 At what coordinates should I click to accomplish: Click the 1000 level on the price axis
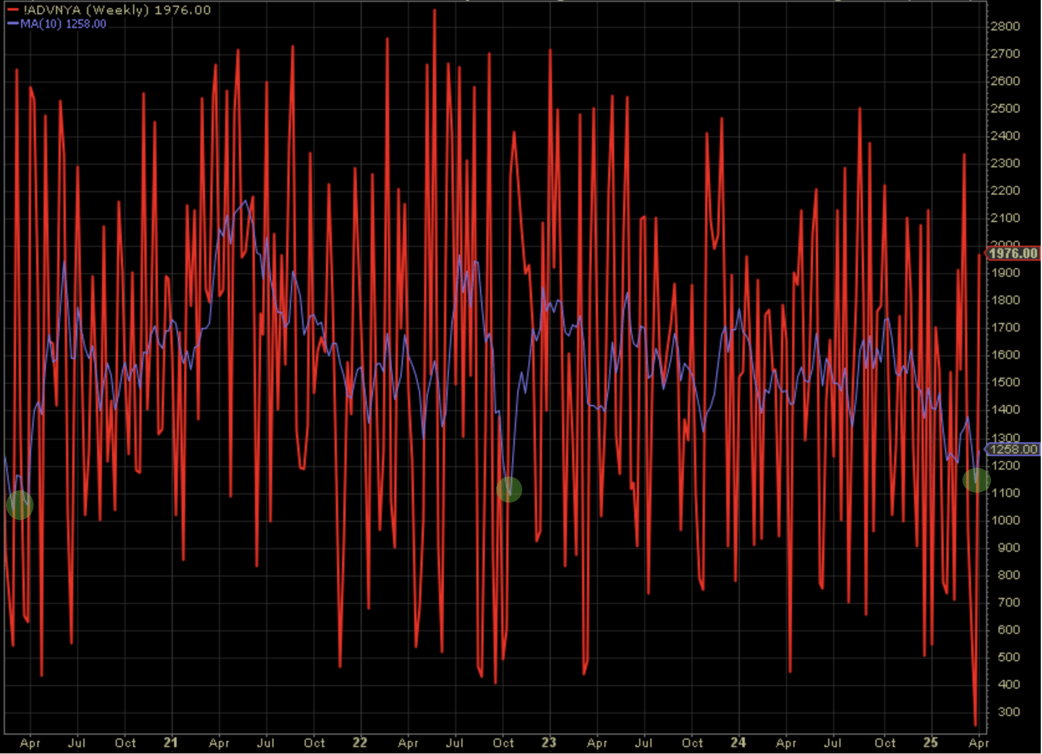point(1005,520)
